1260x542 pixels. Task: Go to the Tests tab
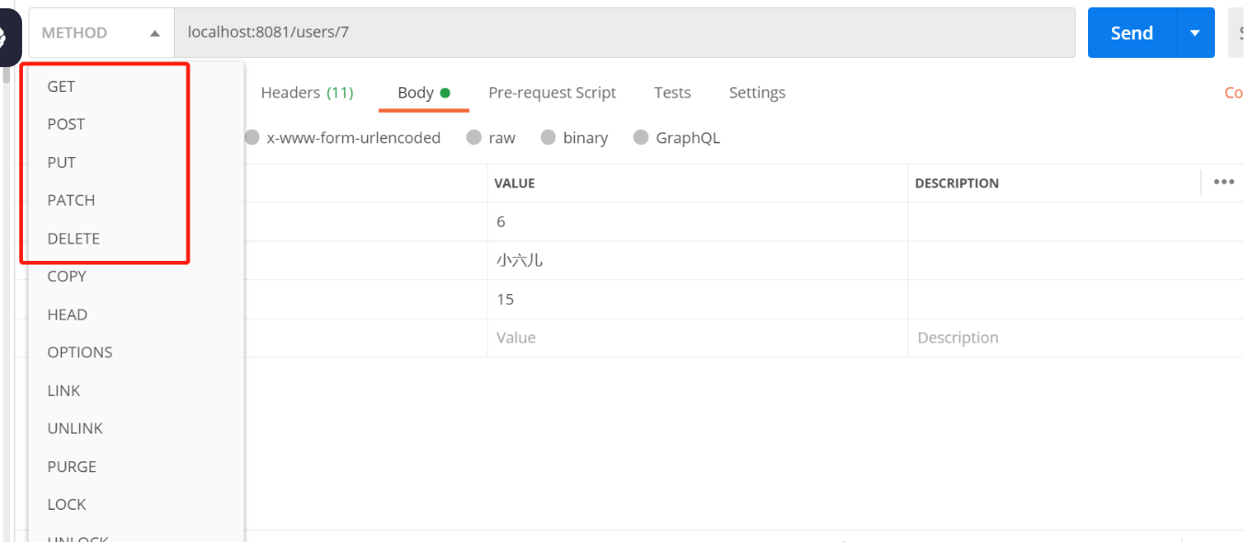(x=672, y=93)
